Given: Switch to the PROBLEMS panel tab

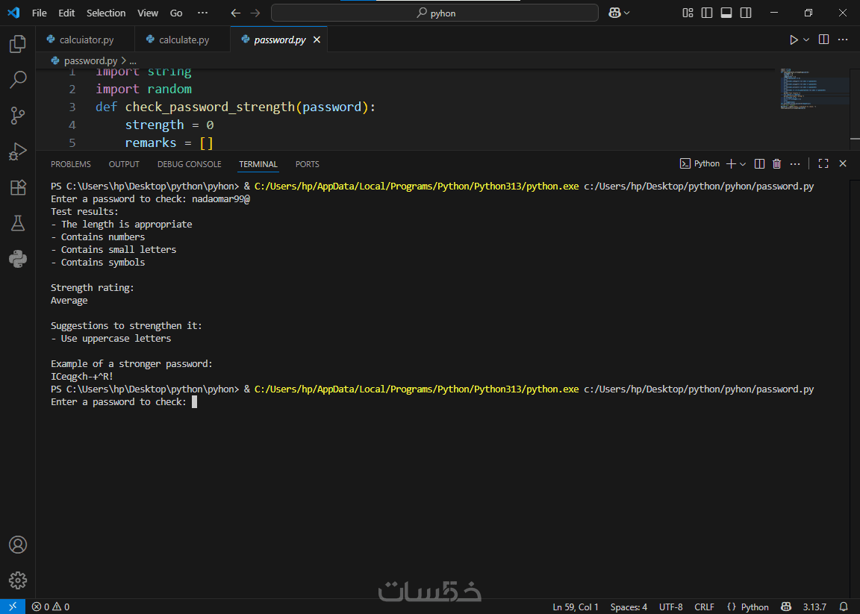Looking at the screenshot, I should click(71, 164).
